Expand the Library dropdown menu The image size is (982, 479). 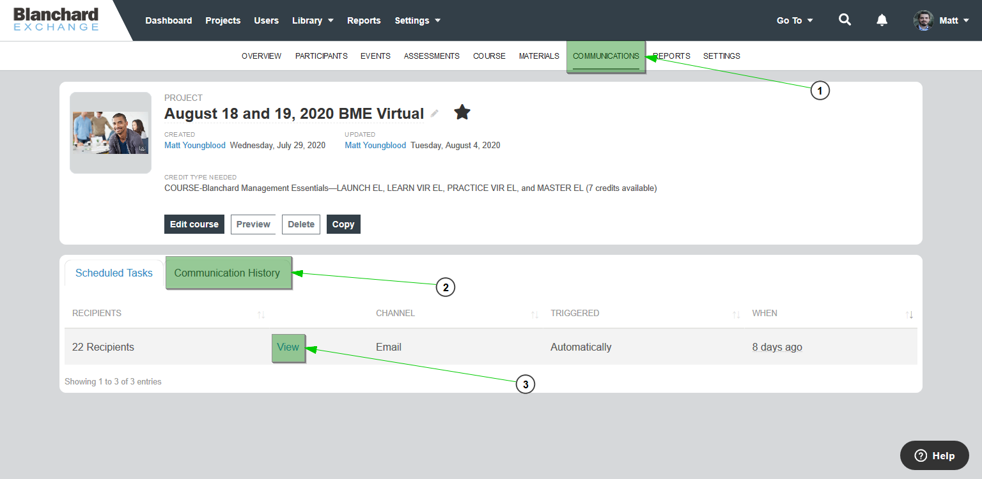pyautogui.click(x=313, y=20)
